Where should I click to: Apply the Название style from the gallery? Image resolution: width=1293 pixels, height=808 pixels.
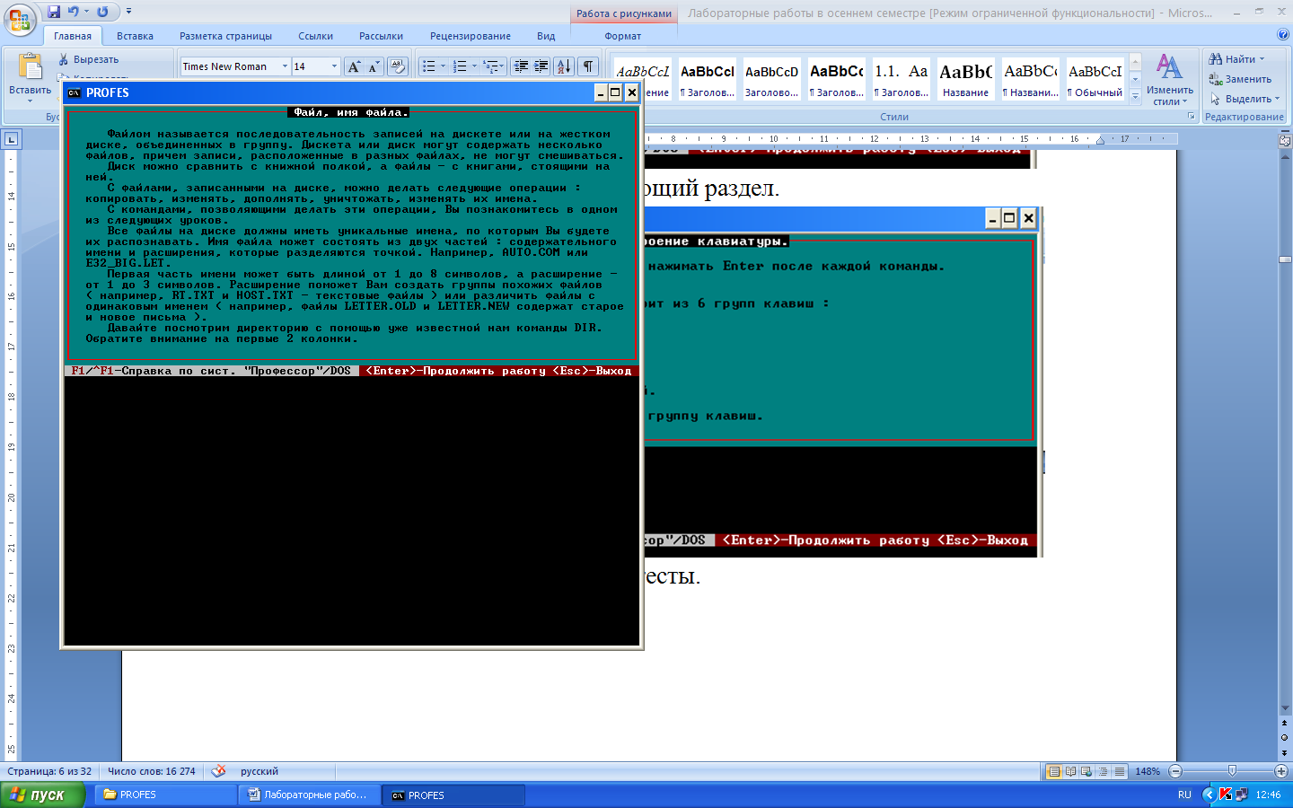pyautogui.click(x=966, y=79)
